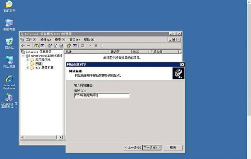Select Internet 信息服务 root tree item

(39, 52)
